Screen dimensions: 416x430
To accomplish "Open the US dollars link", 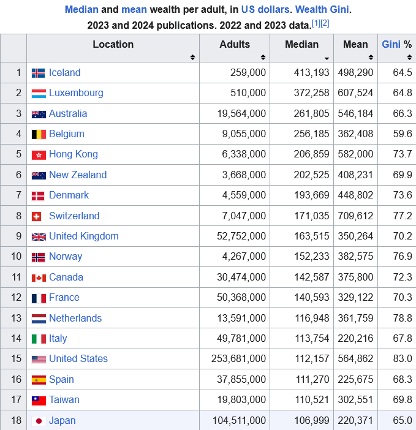I will (x=265, y=10).
